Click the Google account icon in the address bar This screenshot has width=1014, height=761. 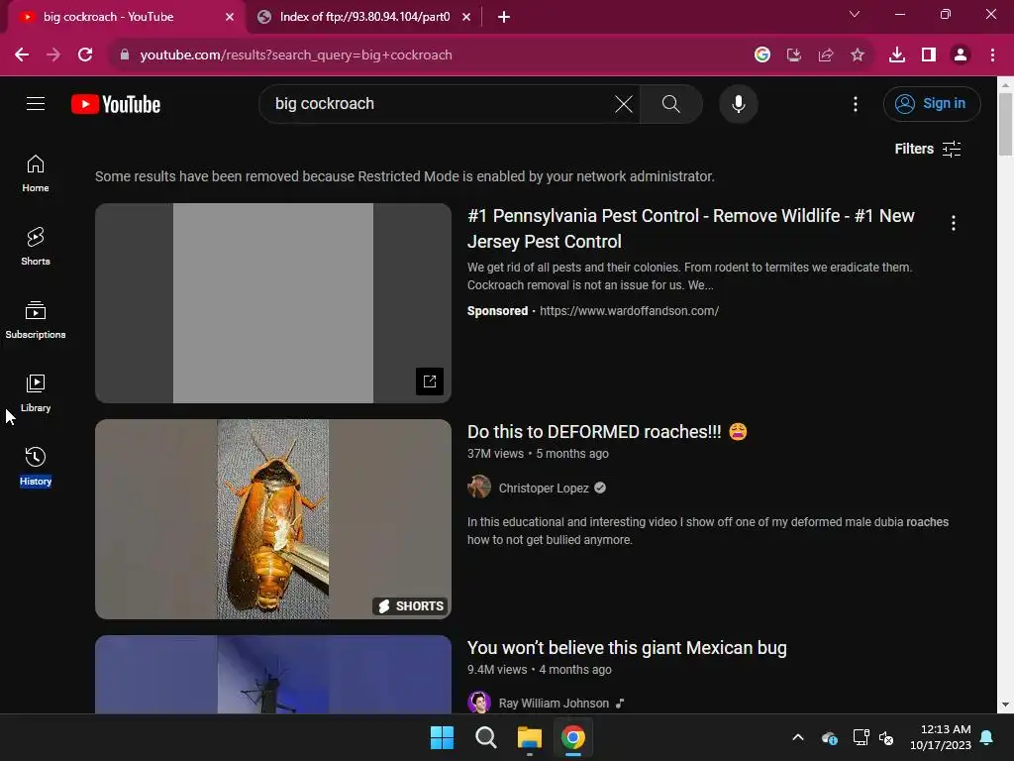pos(761,55)
